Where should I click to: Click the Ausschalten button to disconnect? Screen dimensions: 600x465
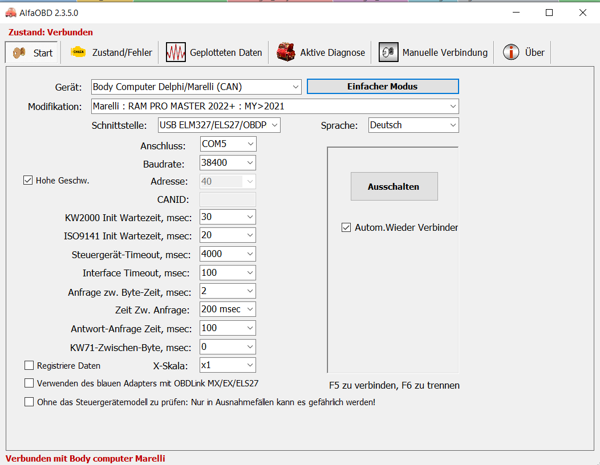coord(394,186)
